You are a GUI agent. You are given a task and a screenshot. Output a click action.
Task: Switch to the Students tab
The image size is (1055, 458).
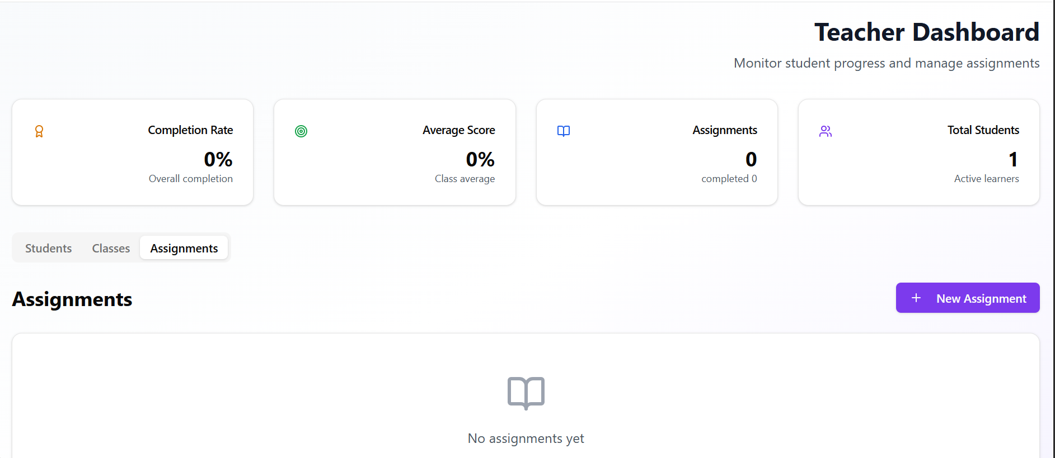click(49, 249)
